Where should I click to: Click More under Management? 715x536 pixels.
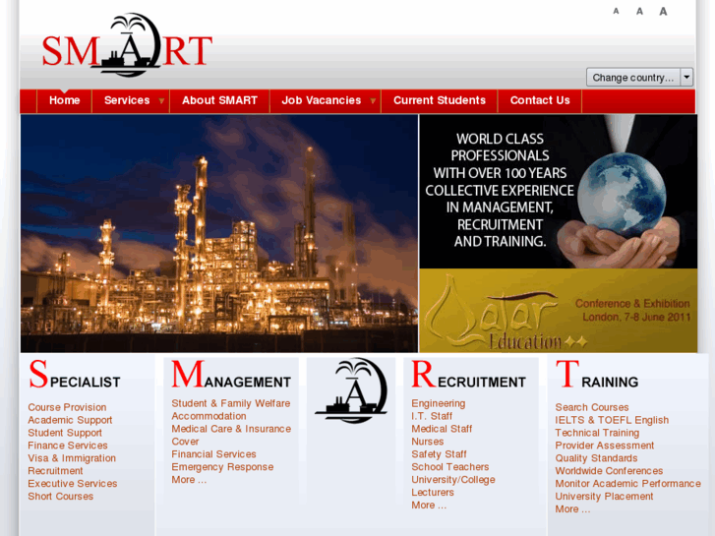tap(189, 480)
